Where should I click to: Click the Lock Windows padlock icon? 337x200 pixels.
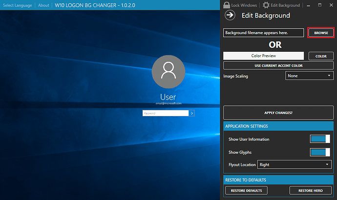pyautogui.click(x=227, y=5)
